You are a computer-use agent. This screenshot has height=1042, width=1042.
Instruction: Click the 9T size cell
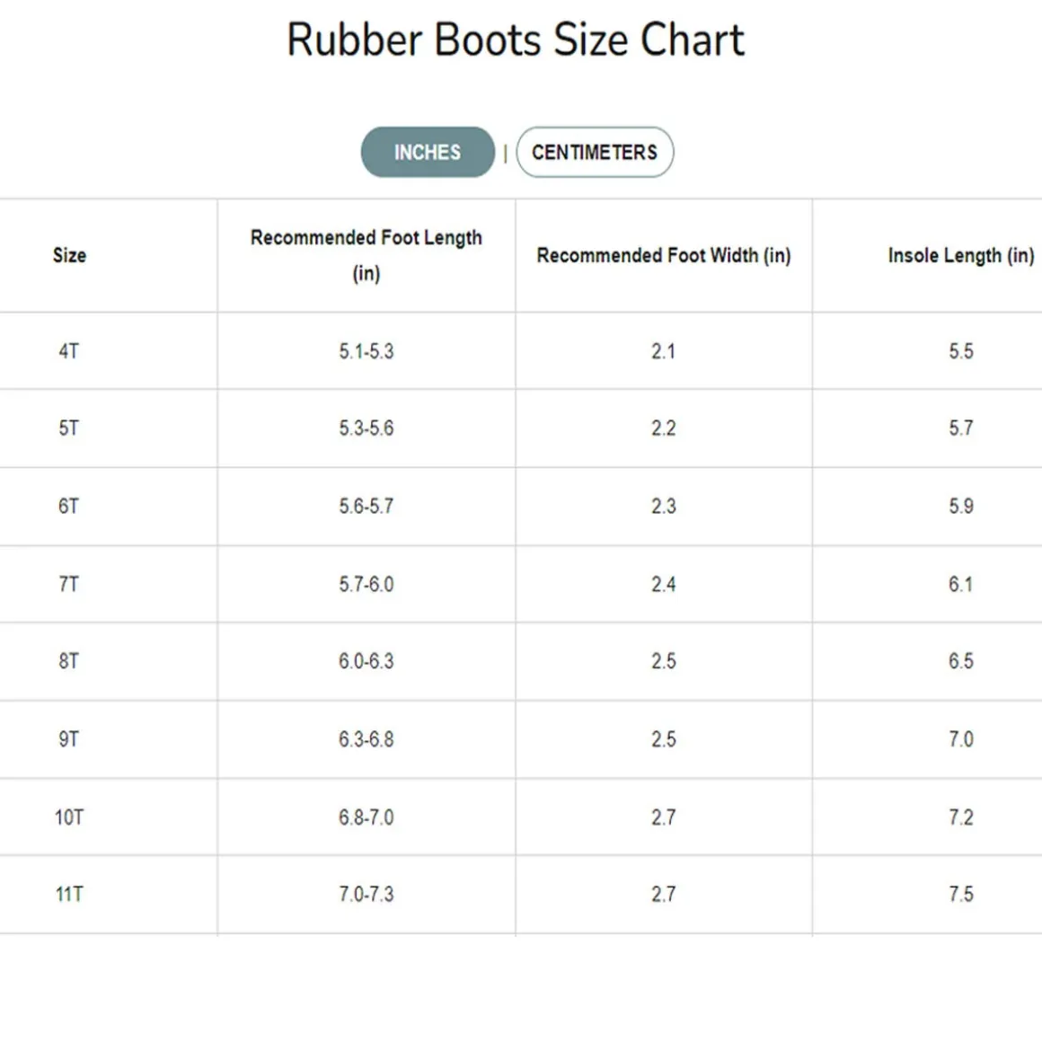coord(69,740)
